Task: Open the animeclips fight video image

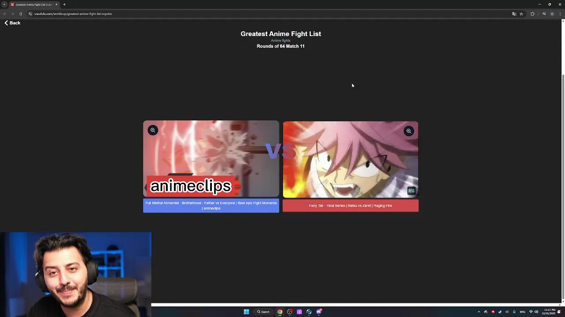Action: coord(211,159)
